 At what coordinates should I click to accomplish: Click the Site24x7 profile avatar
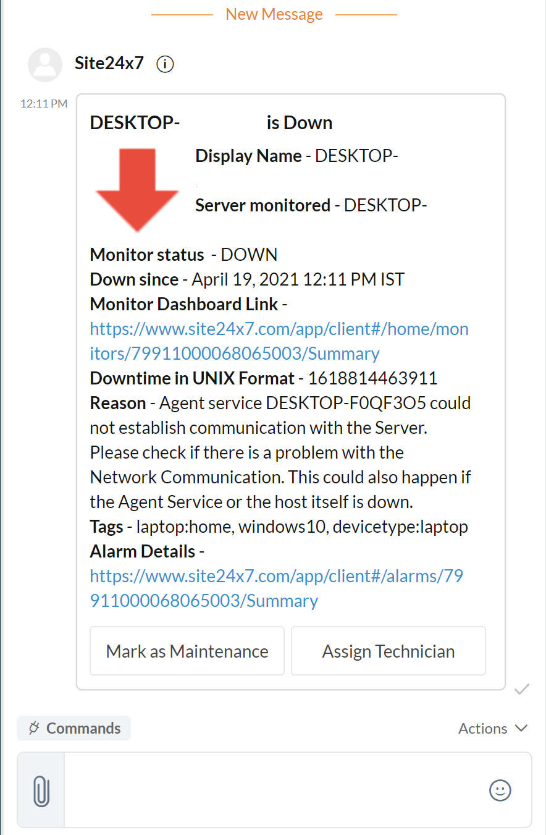(44, 64)
